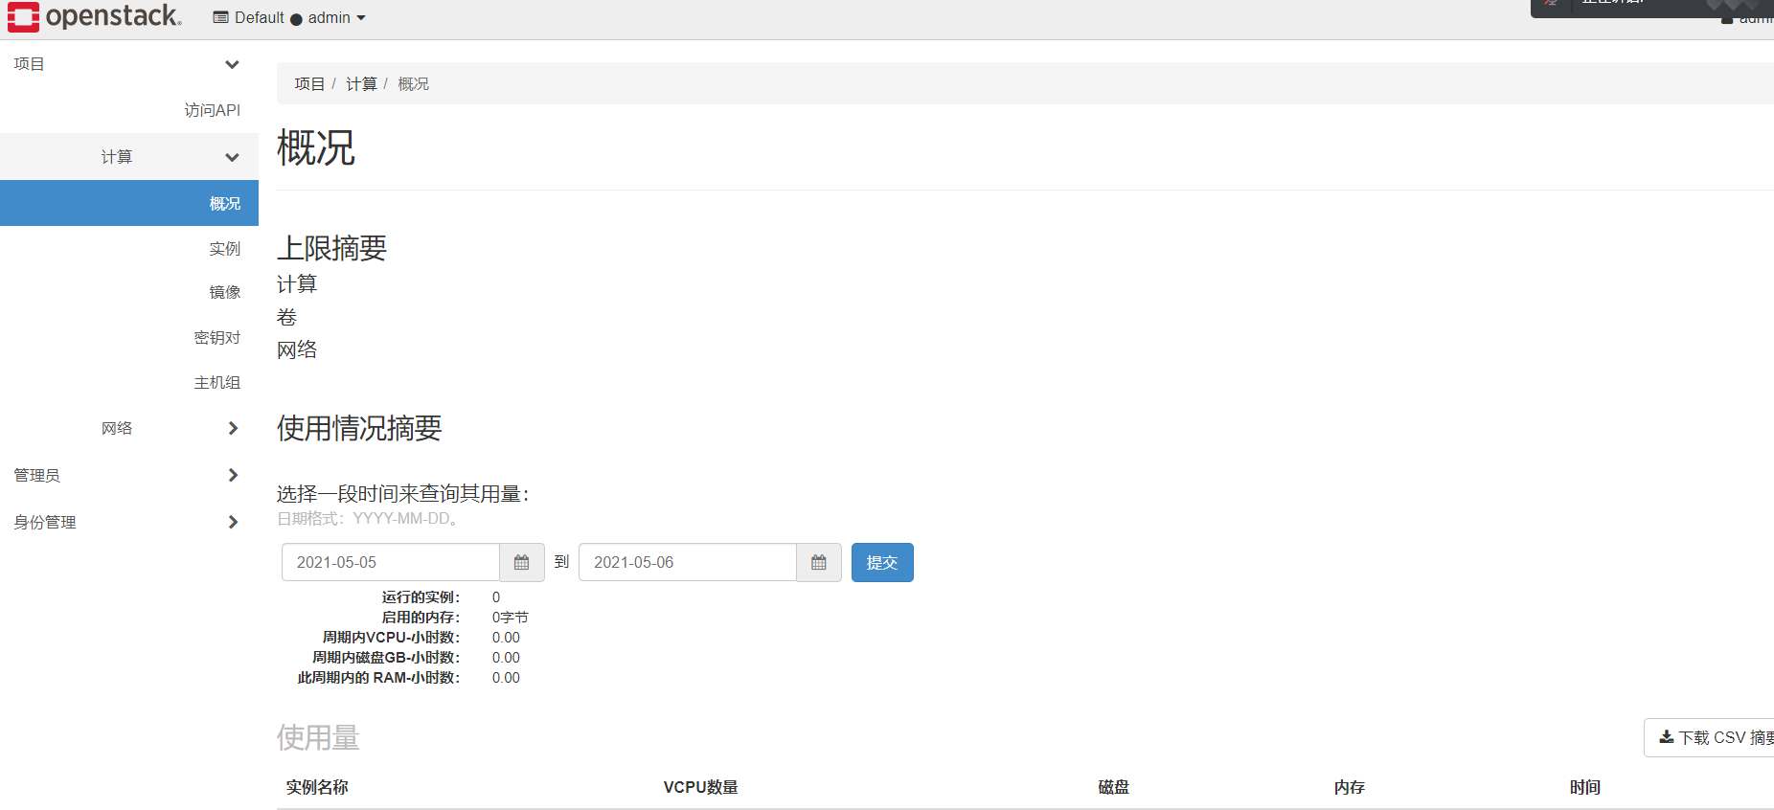The height and width of the screenshot is (810, 1774).
Task: Click the 项目 breadcrumb link
Action: coord(309,84)
